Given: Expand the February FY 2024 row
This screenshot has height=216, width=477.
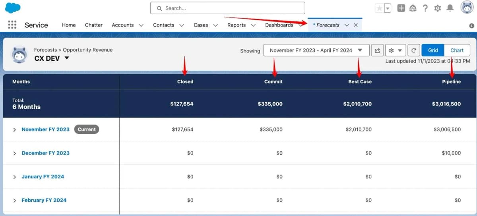Looking at the screenshot, I should pyautogui.click(x=14, y=201).
